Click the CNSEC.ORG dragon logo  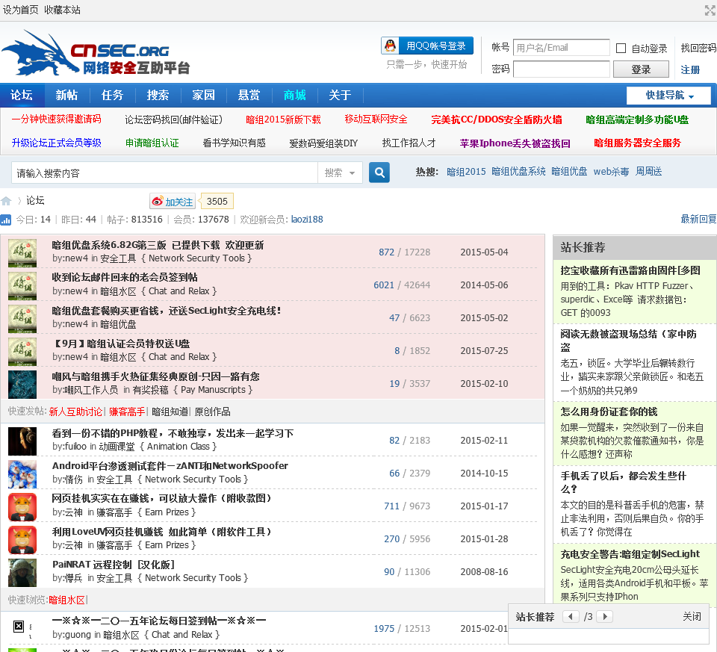coord(96,54)
